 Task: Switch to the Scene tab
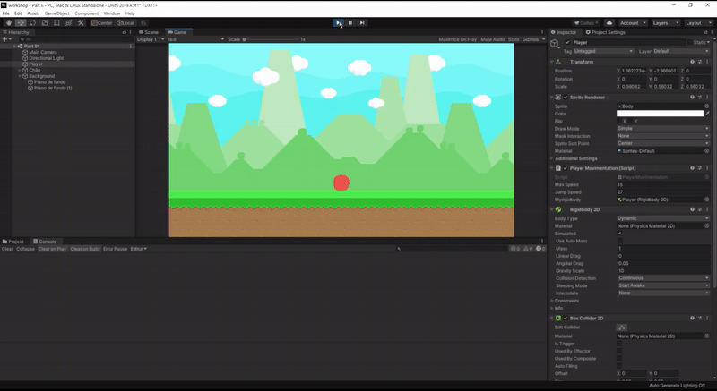tap(149, 31)
